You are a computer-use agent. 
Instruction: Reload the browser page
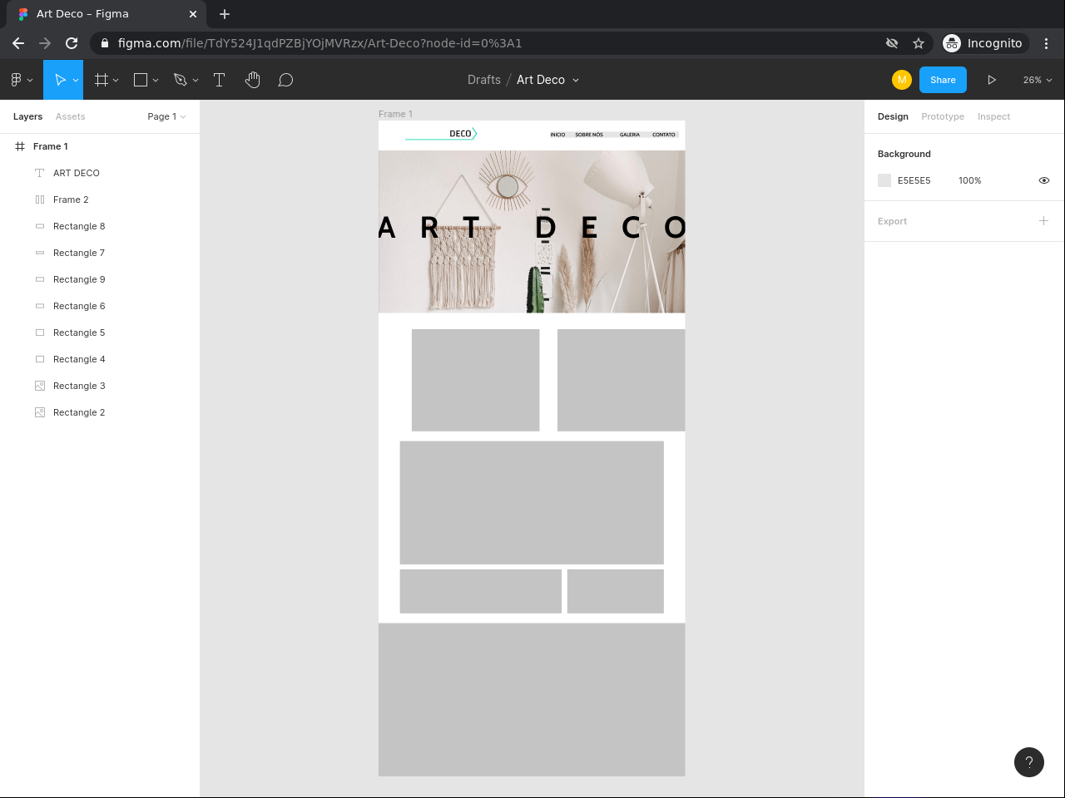pos(72,43)
